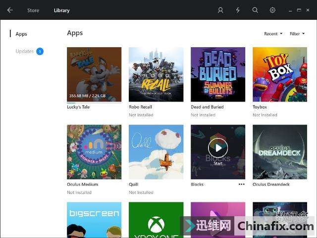Start Blocks with the play button
Viewport: 317px width, 238px height.
218,148
